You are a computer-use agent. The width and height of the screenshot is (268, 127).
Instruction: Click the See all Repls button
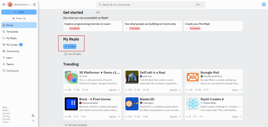click(x=72, y=54)
